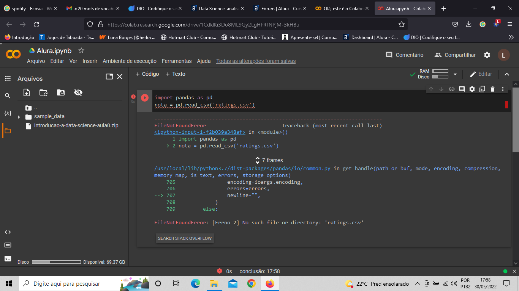Open the Ferramentas menu

pyautogui.click(x=177, y=61)
